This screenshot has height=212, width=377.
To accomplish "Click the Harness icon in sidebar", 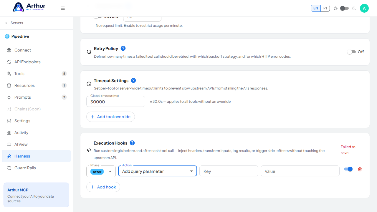I will click(9, 156).
